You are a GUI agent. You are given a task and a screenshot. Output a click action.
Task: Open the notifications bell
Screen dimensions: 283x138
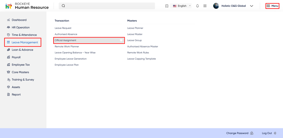point(197,6)
